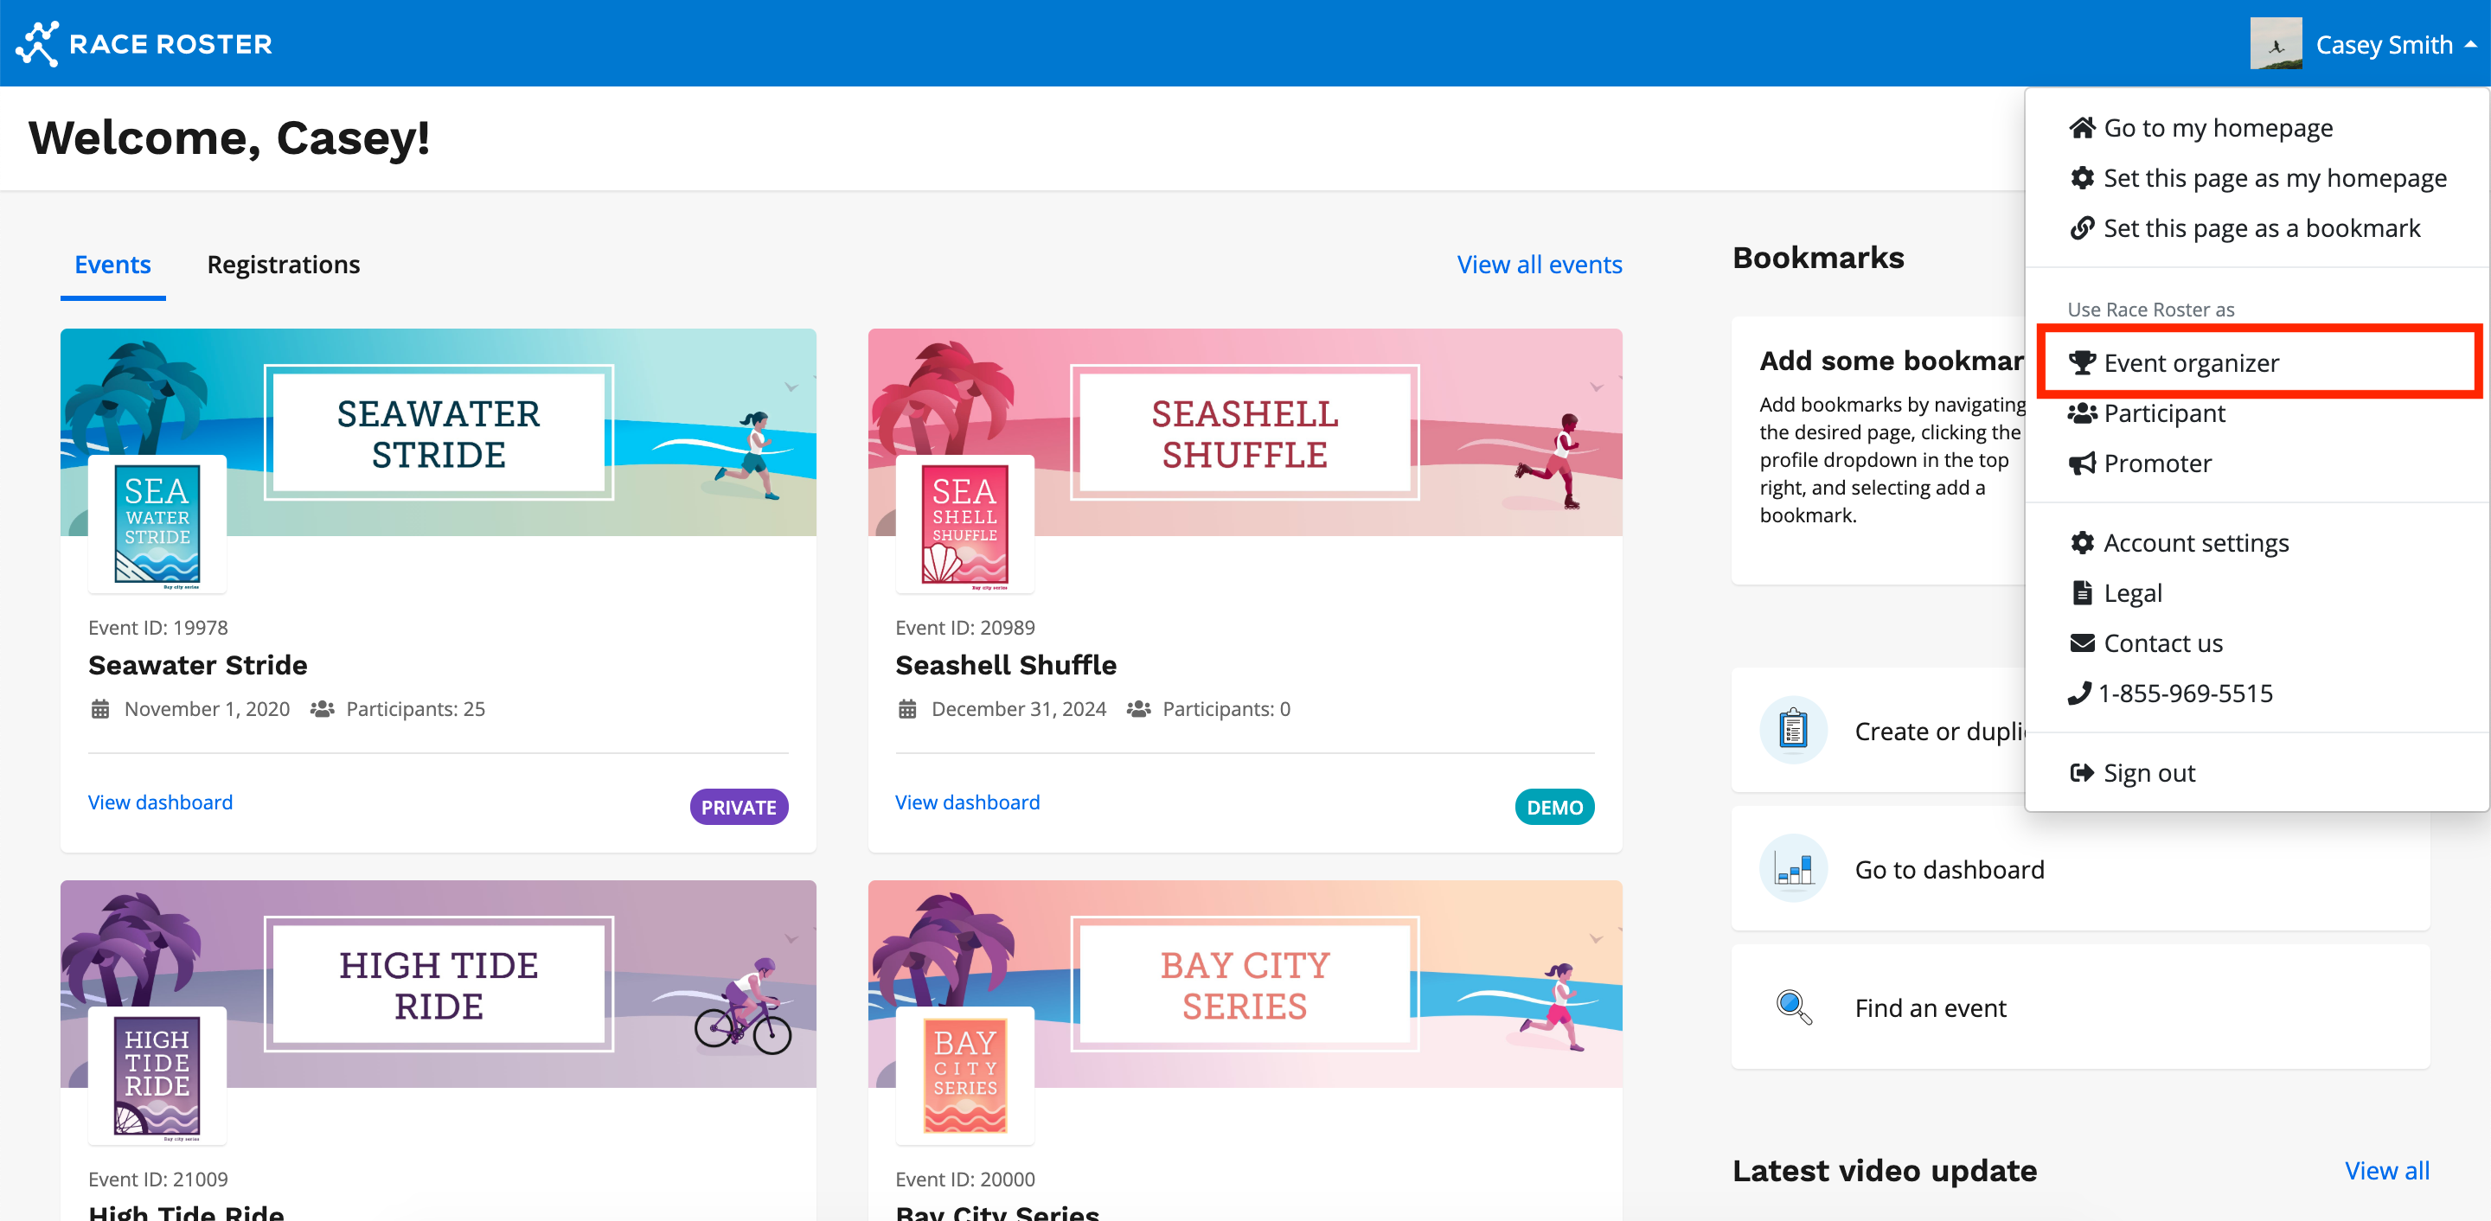Expand the Seawater Stride card chevron
This screenshot has width=2491, height=1221.
click(x=791, y=387)
